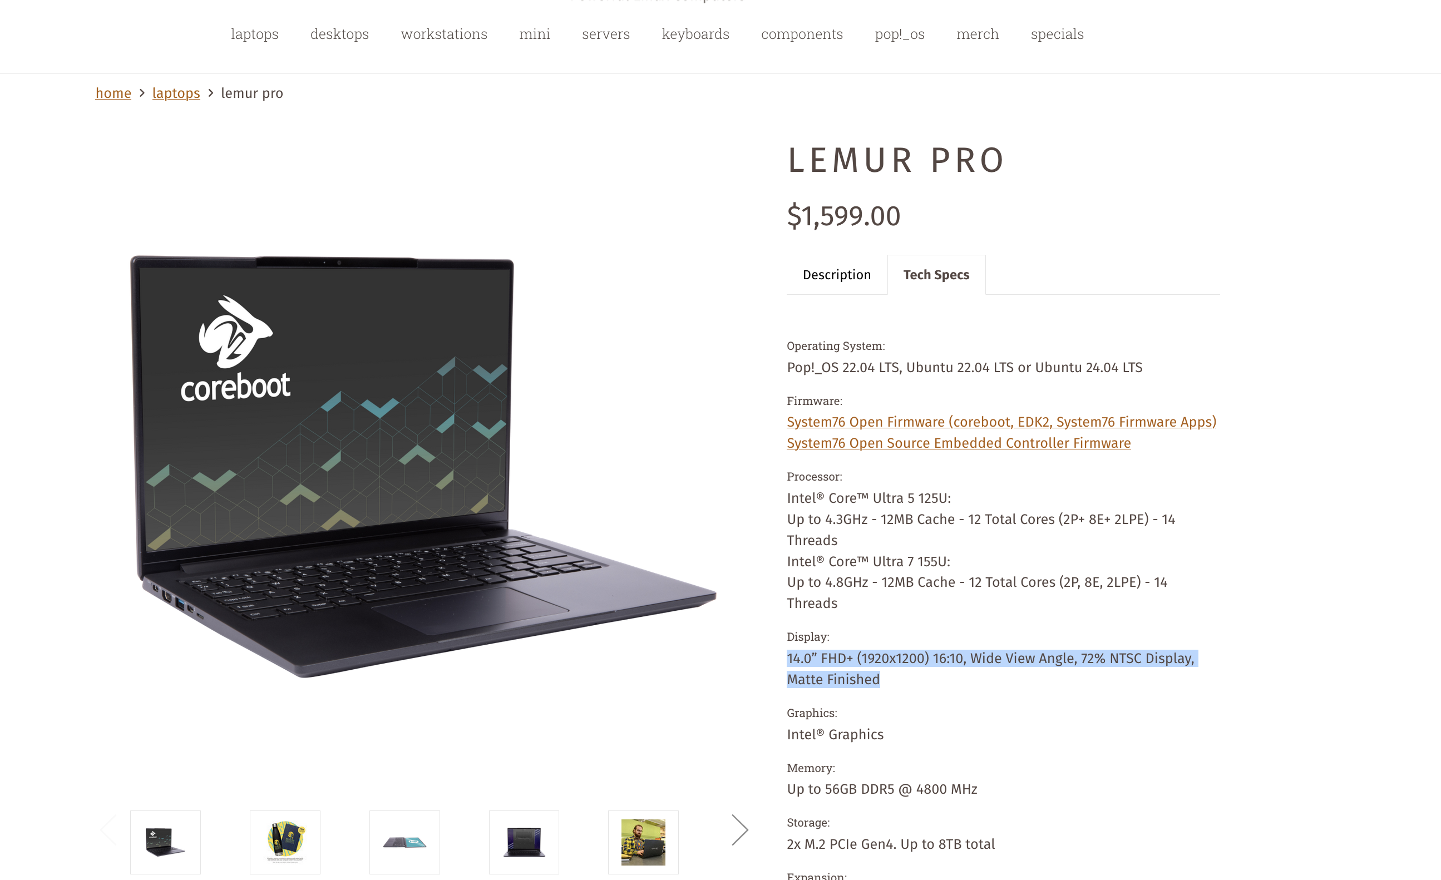Open the keyboards navigation item
Screen dimensions: 1441x880
point(695,34)
